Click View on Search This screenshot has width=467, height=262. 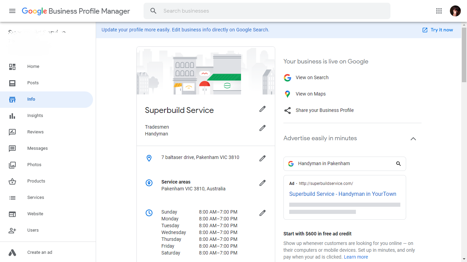(x=312, y=77)
